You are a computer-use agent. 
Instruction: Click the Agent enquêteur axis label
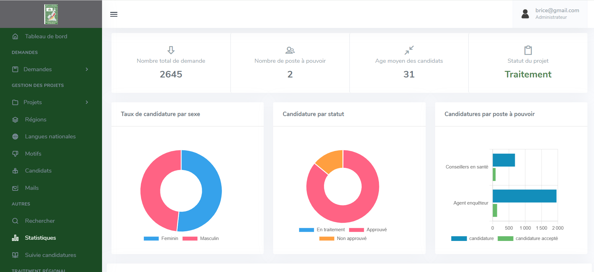pos(471,203)
